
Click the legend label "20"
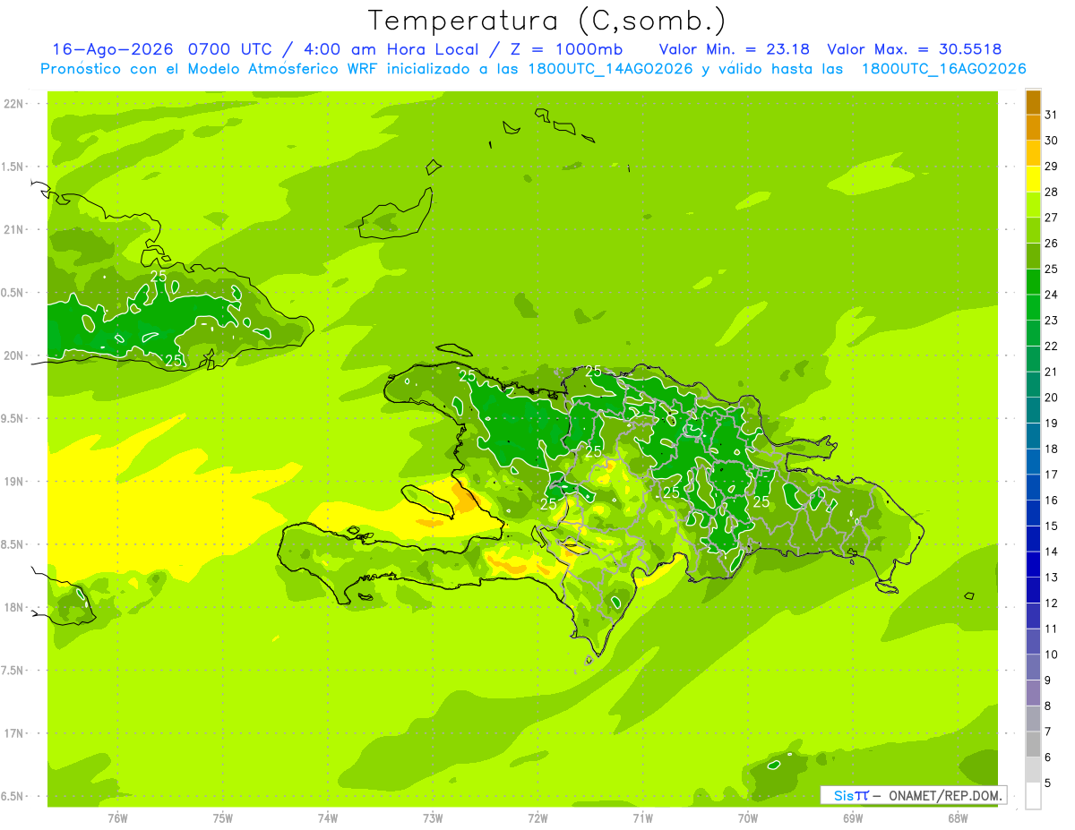tap(1051, 398)
